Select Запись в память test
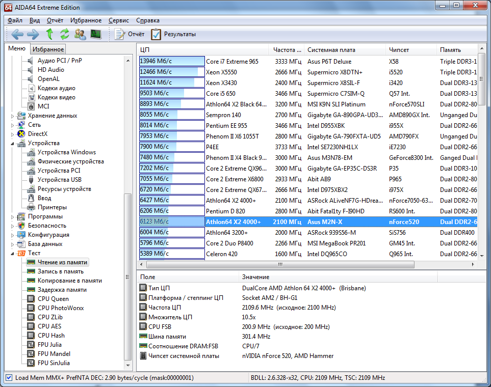The image size is (491, 387). point(61,271)
